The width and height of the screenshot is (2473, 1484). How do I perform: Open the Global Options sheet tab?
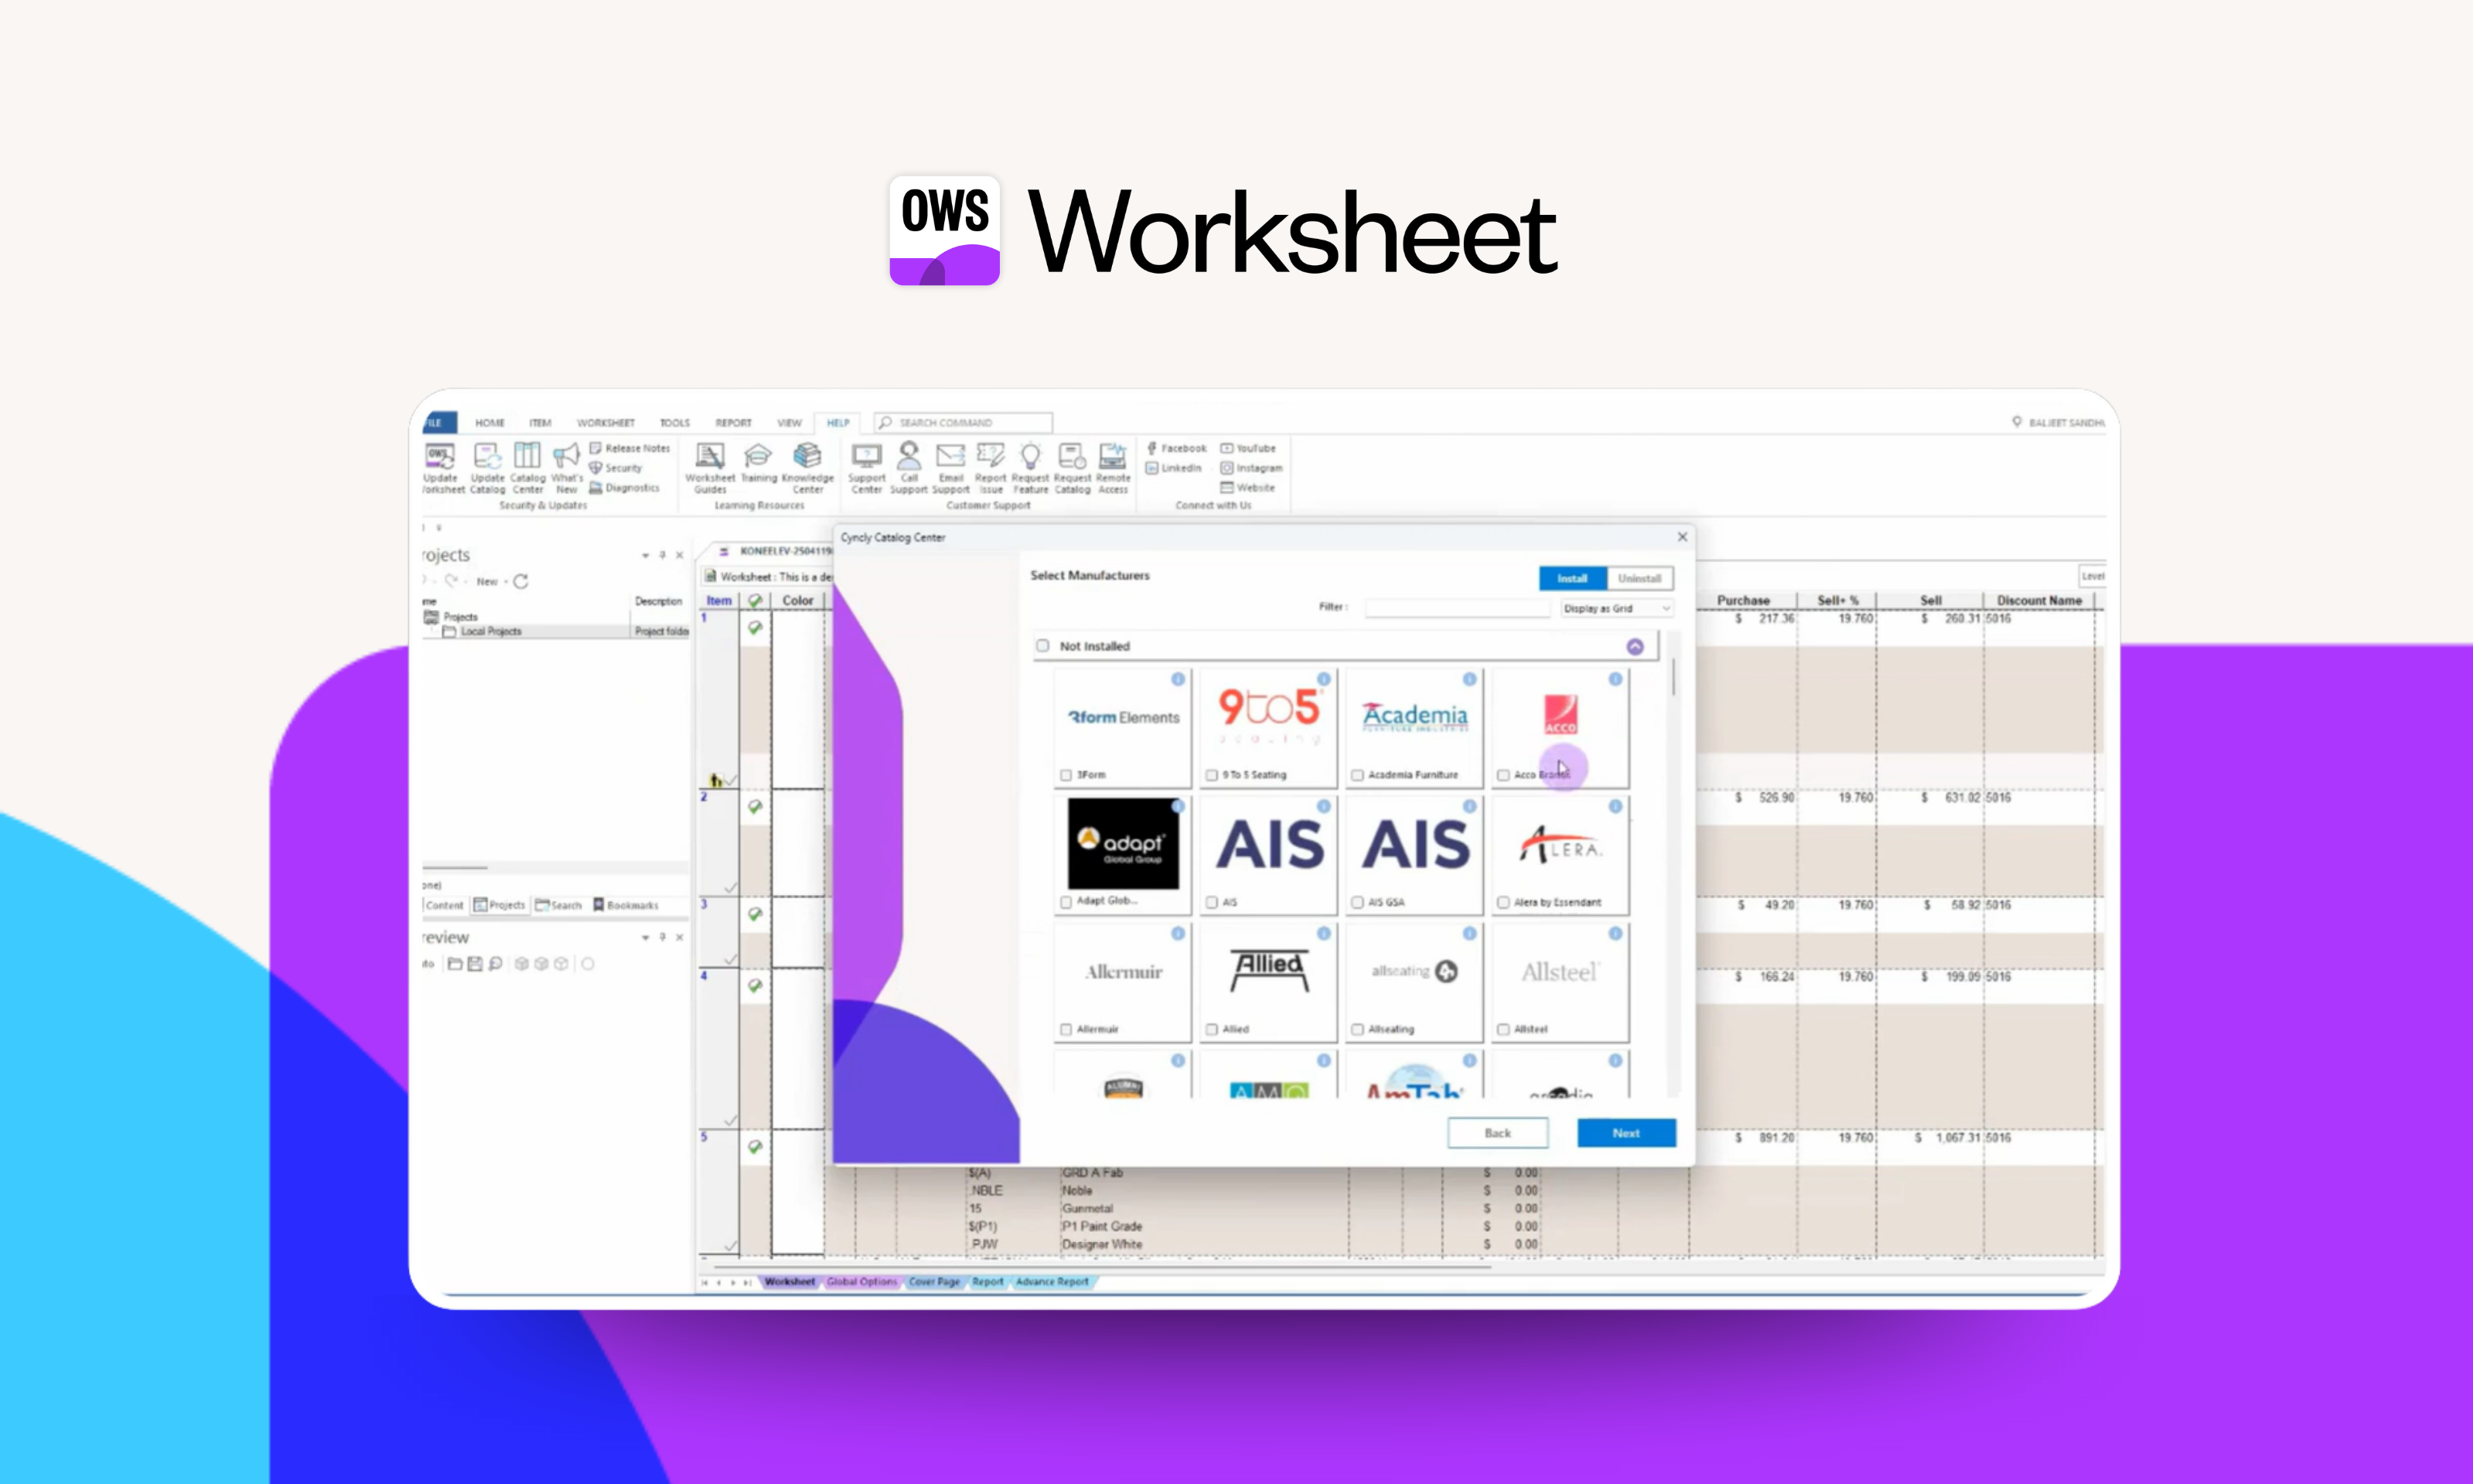click(x=861, y=1281)
